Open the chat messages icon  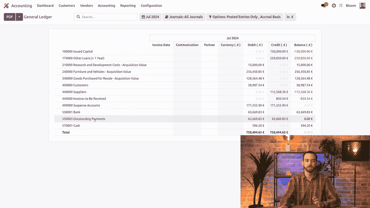(x=323, y=6)
